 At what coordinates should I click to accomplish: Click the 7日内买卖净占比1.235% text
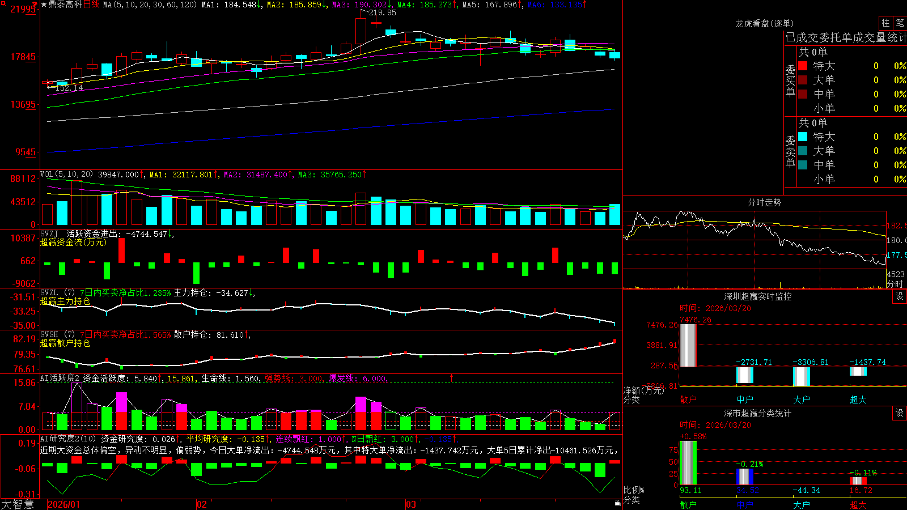(x=125, y=293)
